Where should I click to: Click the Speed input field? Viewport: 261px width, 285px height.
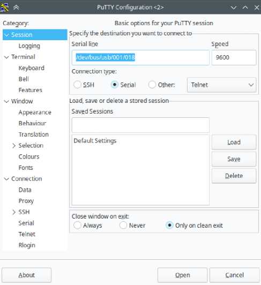coord(234,58)
